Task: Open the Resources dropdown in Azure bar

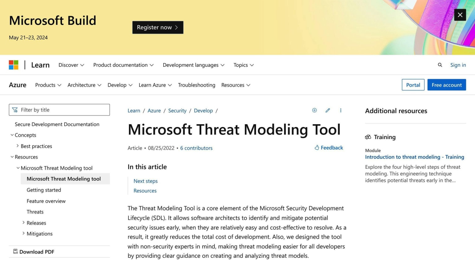Action: (x=236, y=85)
